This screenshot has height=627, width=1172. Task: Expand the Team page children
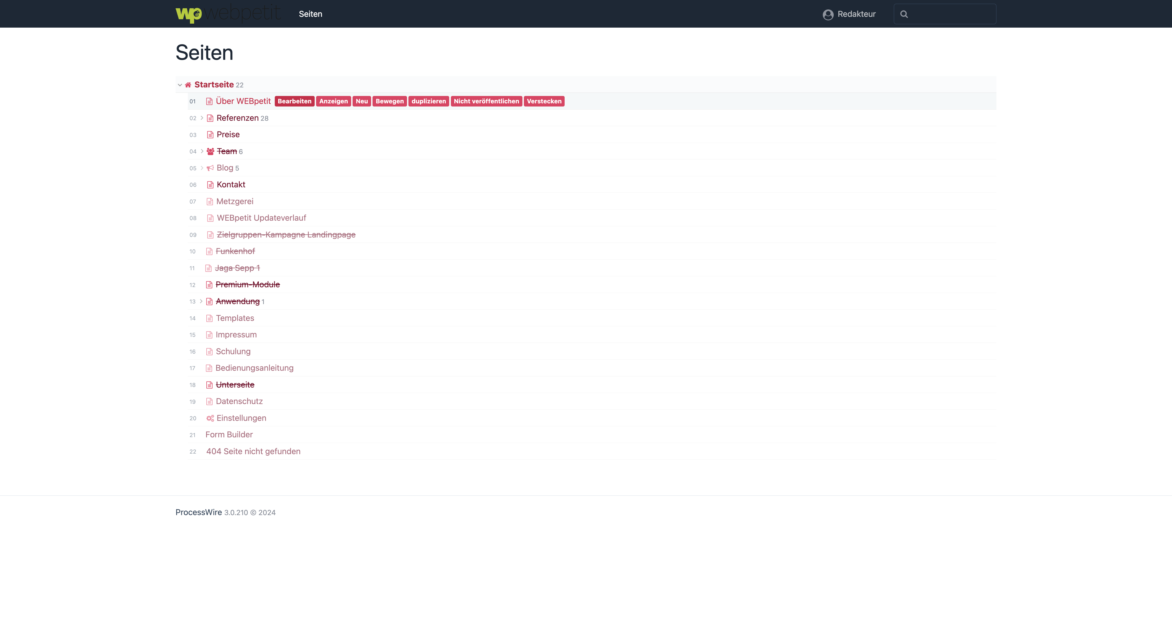pos(202,151)
